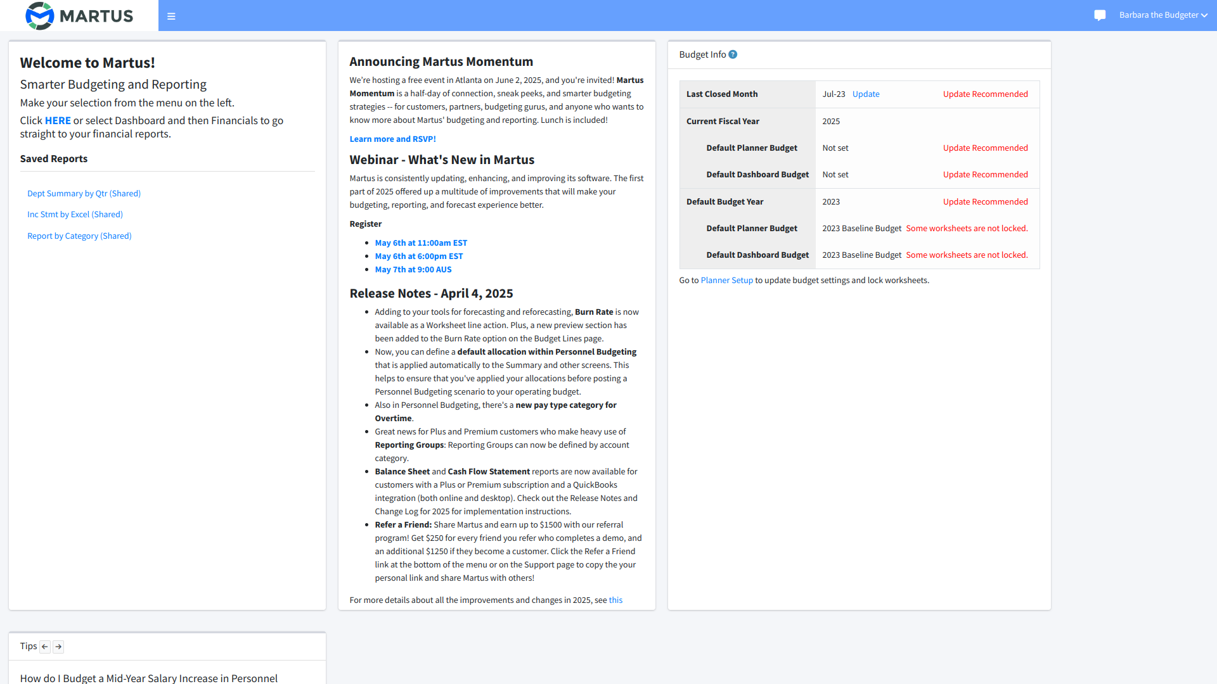Toggle the hamburger sidebar menu
Viewport: 1217px width, 684px height.
pyautogui.click(x=171, y=16)
